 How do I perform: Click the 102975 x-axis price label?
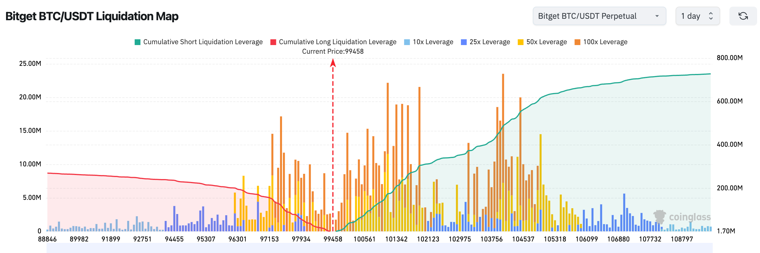[x=460, y=239]
